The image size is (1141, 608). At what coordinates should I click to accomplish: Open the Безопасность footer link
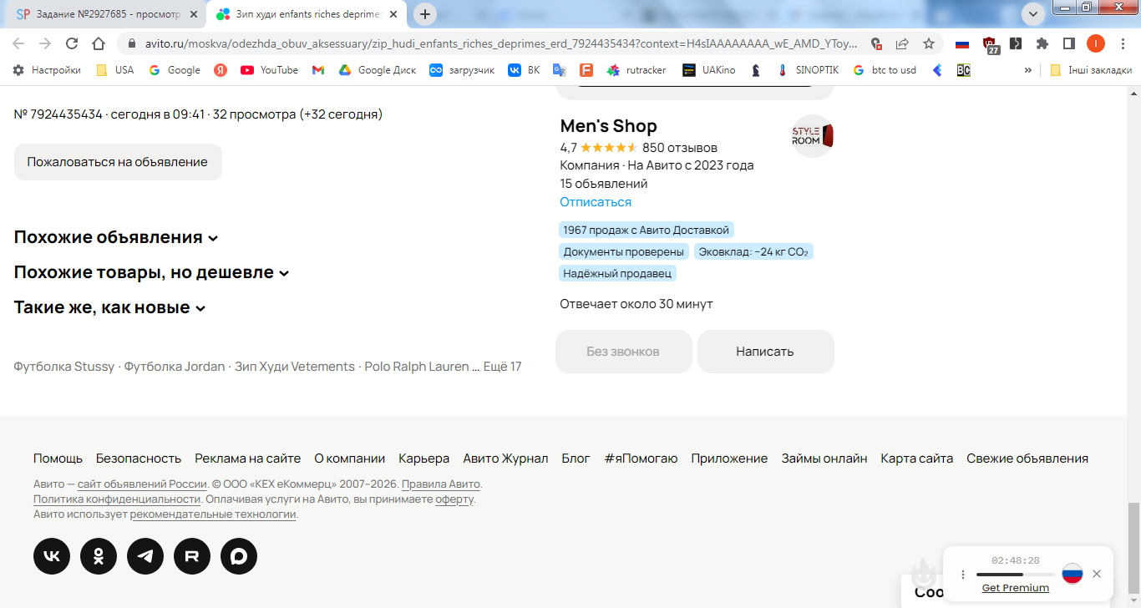tap(139, 459)
